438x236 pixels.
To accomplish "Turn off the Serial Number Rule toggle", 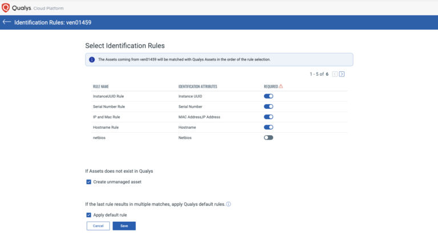I will (269, 107).
